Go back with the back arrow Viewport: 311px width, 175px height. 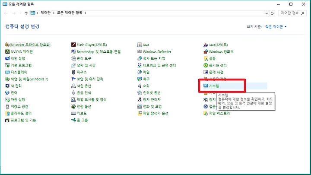click(x=6, y=13)
